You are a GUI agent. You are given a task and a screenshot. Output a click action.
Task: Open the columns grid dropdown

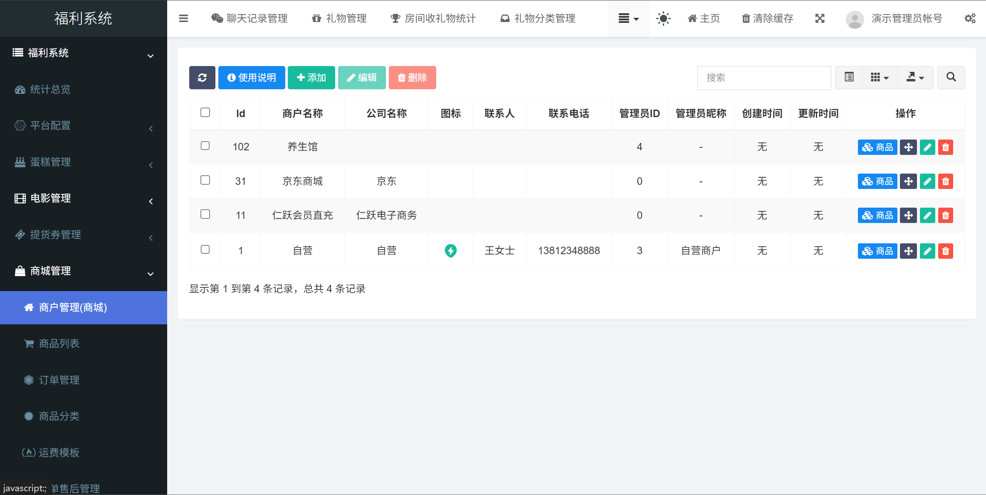[880, 77]
